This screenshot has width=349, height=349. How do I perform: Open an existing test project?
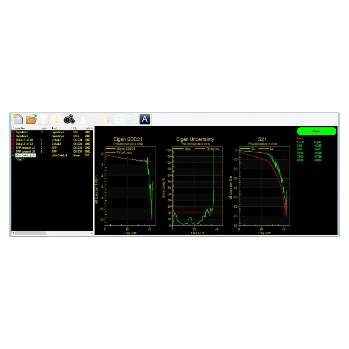click(x=31, y=119)
